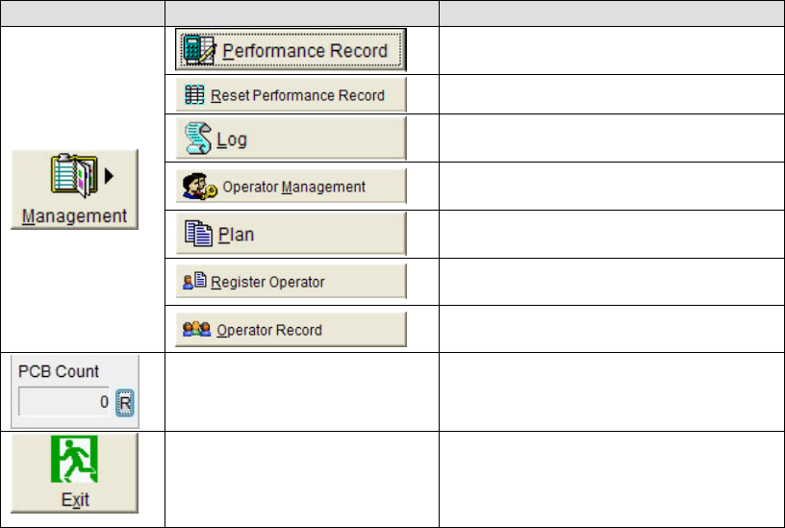Click the scroll icon on the Log button

198,139
